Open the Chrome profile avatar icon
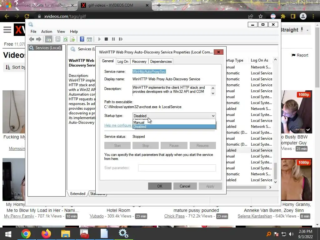320x240 pixels. (x=303, y=16)
